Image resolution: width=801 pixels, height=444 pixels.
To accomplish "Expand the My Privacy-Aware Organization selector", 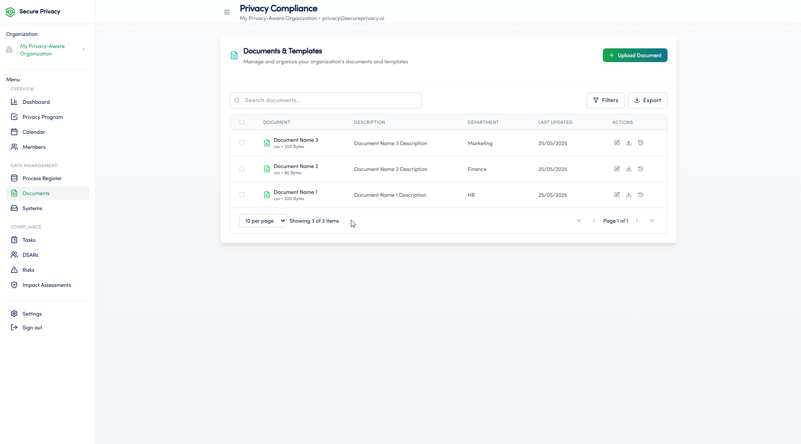I will point(84,50).
